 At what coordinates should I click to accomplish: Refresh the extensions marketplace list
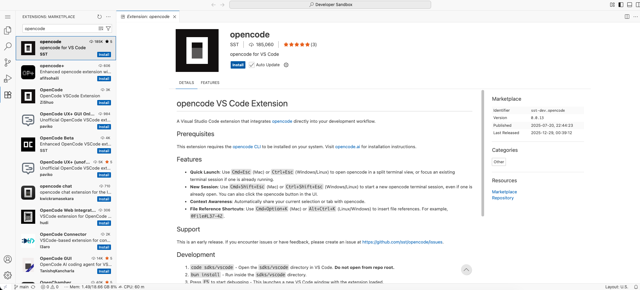pos(99,17)
